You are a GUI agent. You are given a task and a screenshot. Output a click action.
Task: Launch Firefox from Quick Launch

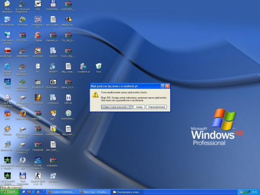coord(29,192)
